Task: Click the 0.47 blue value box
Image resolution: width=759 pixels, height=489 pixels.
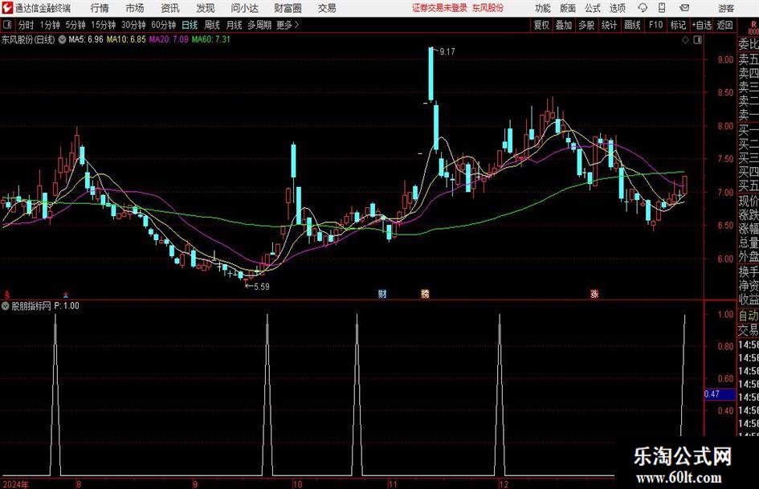Action: (720, 394)
